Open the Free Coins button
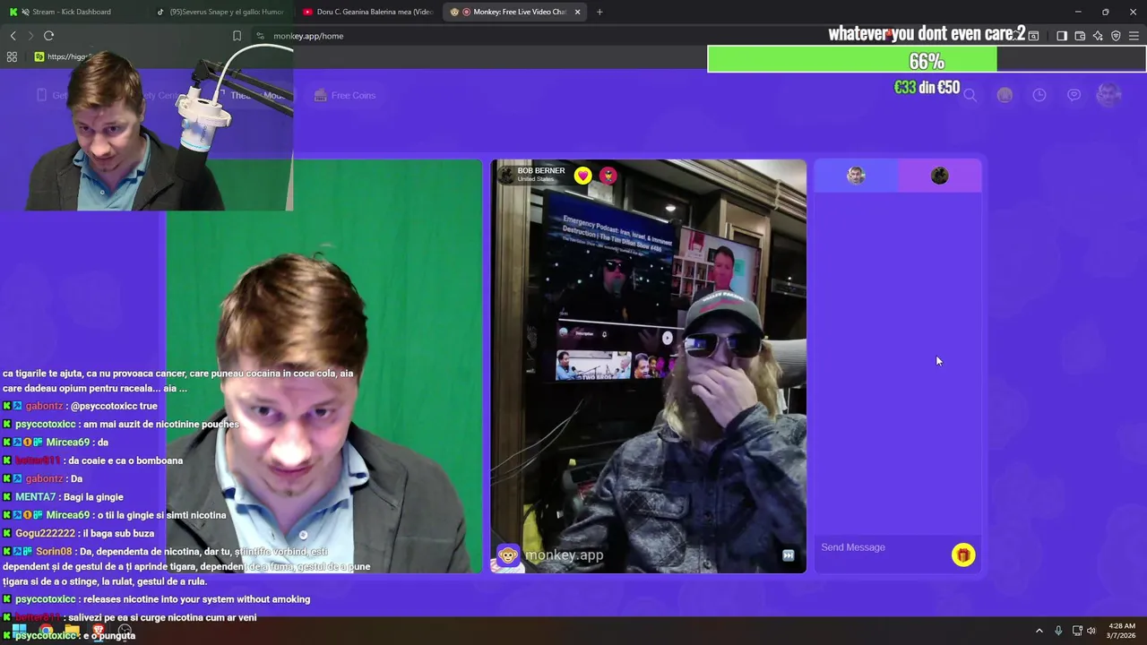This screenshot has width=1147, height=645. [345, 95]
